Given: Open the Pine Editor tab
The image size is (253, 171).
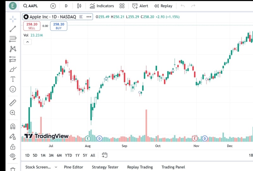Looking at the screenshot, I should (73, 167).
